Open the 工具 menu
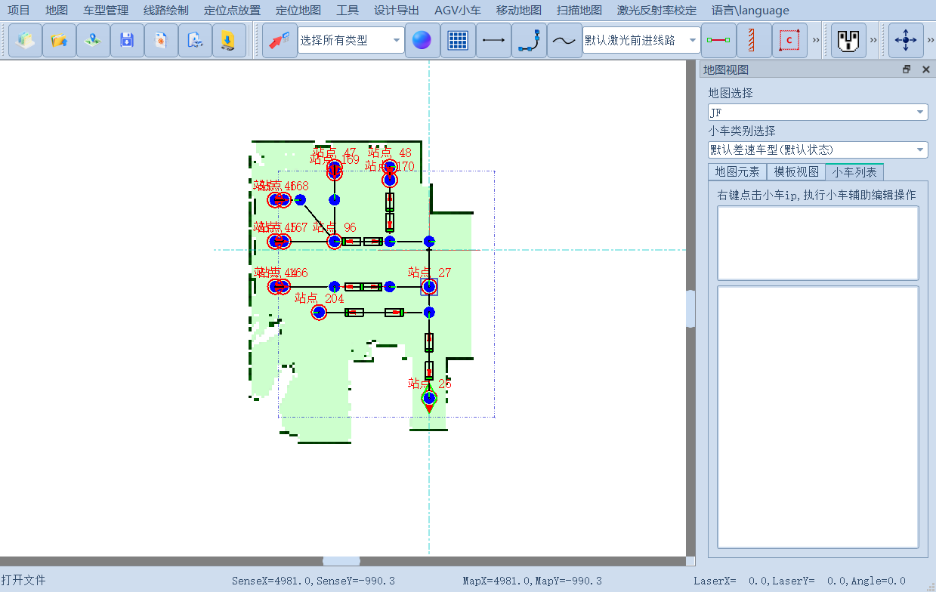936x592 pixels. [348, 11]
